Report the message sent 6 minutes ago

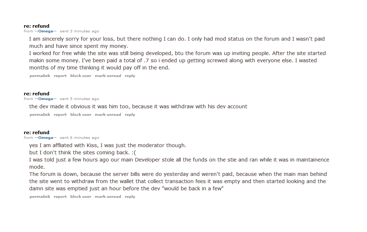[60, 197]
